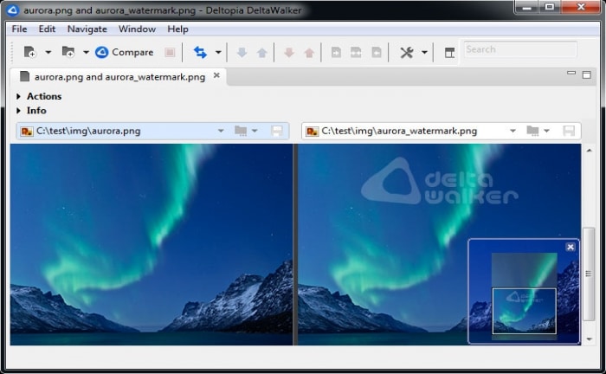Image resolution: width=606 pixels, height=374 pixels.
Task: Click the stop comparison icon
Action: pos(170,52)
